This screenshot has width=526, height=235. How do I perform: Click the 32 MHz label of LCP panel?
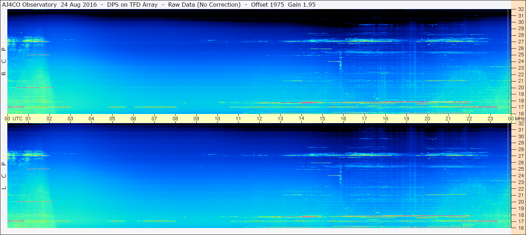tap(521, 123)
